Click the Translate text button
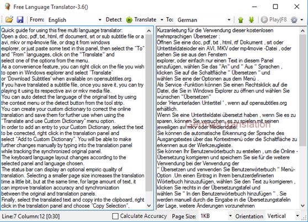 145,20
